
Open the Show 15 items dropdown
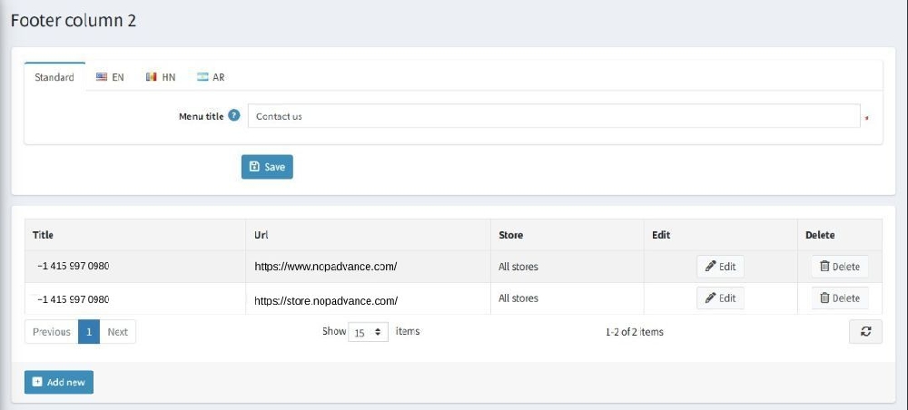[369, 333]
